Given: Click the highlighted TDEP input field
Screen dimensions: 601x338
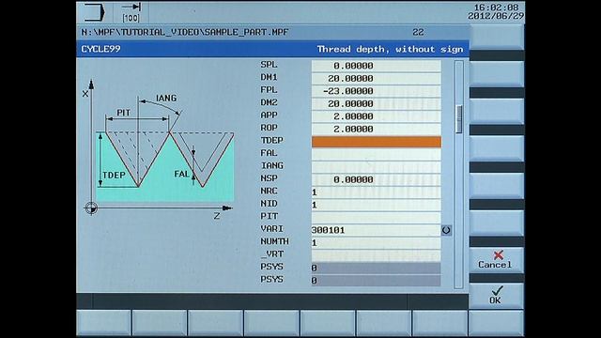Looking at the screenshot, I should pos(376,142).
